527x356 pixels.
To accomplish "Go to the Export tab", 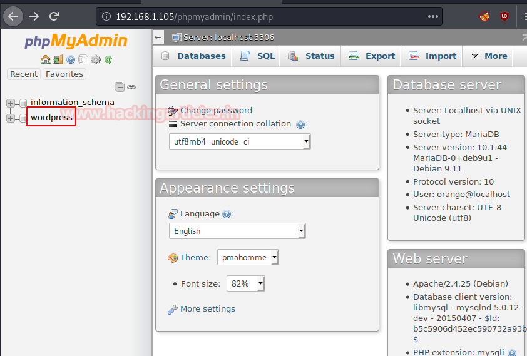I will (x=372, y=56).
